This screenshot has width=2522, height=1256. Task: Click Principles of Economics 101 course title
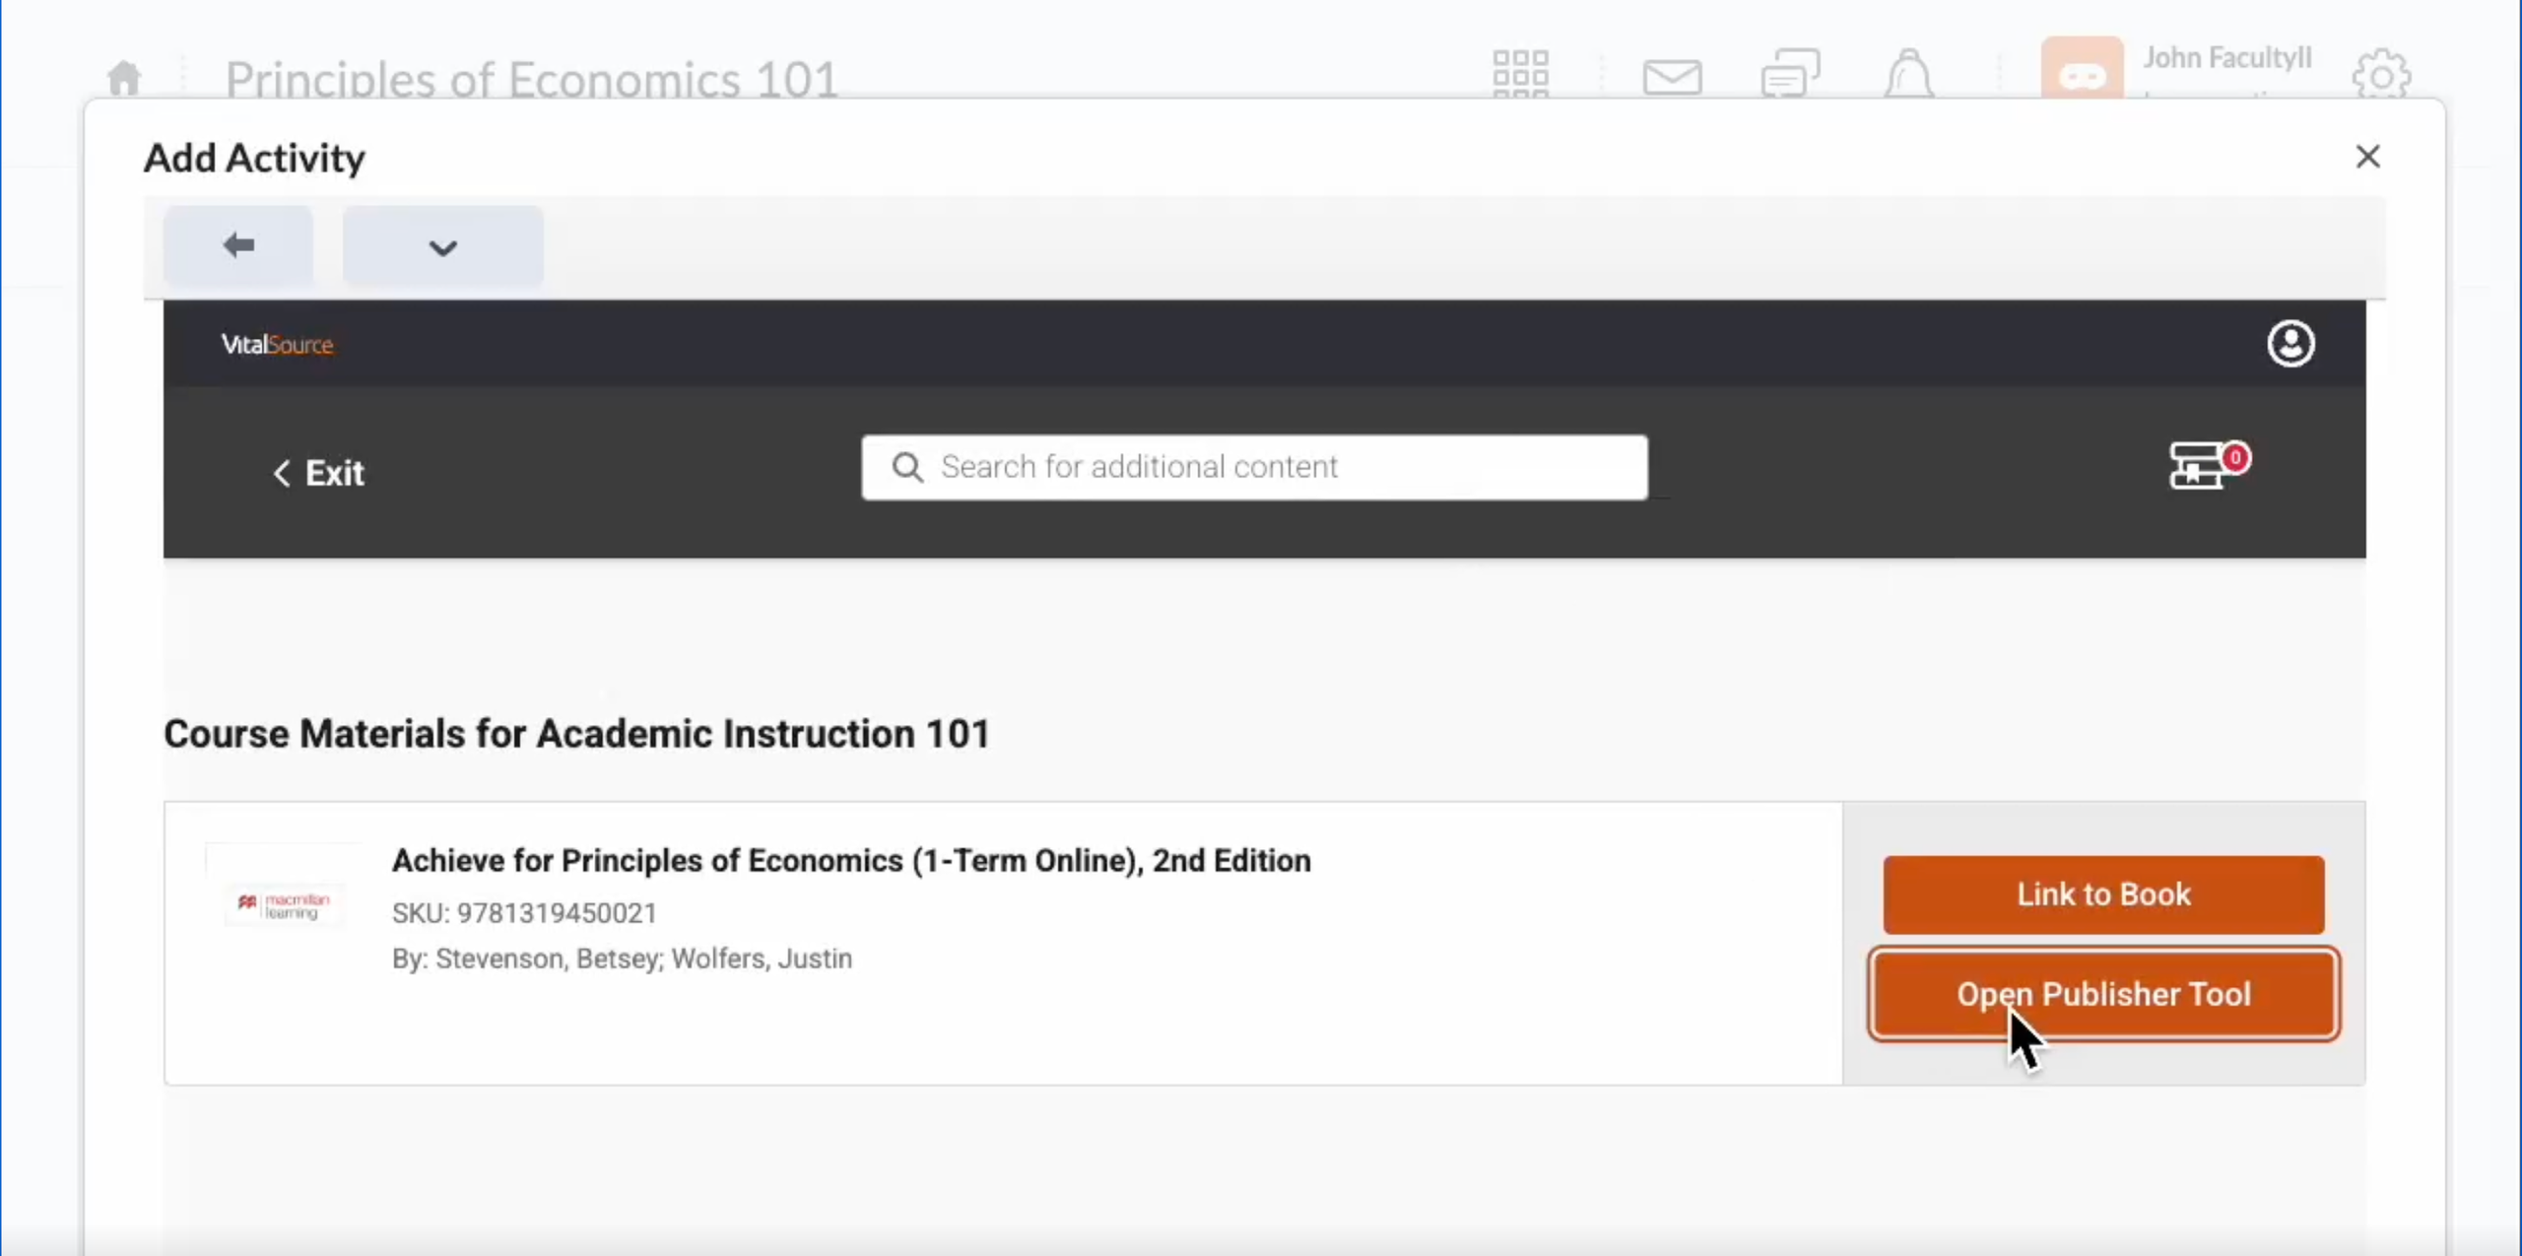pyautogui.click(x=531, y=79)
